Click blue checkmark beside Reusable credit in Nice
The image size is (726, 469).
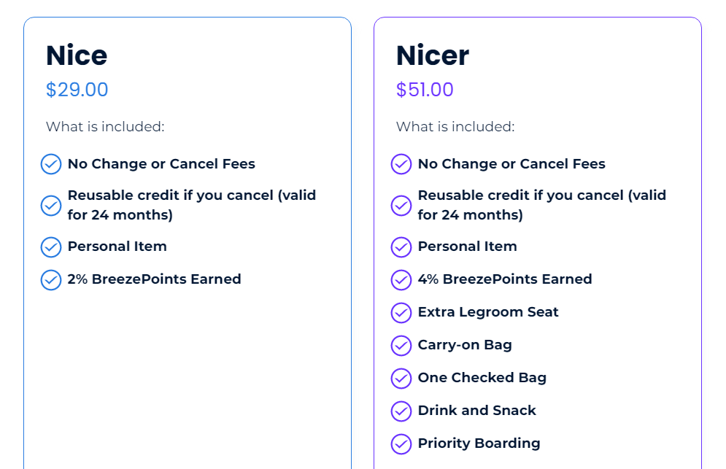(x=51, y=206)
